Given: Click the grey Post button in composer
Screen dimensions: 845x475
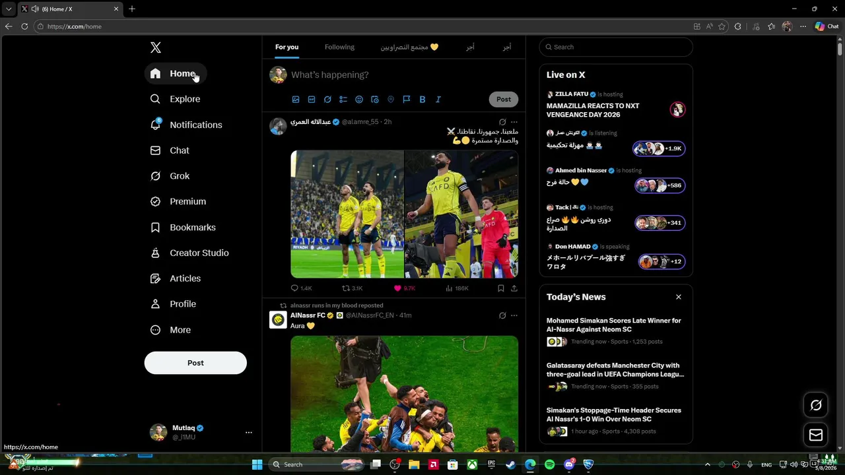Looking at the screenshot, I should (504, 99).
